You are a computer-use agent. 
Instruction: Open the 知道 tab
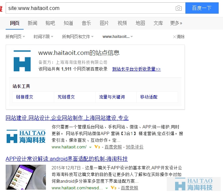coord(69,23)
